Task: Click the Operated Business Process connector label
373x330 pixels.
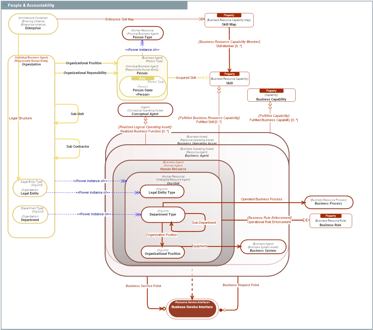Action: 261,199
